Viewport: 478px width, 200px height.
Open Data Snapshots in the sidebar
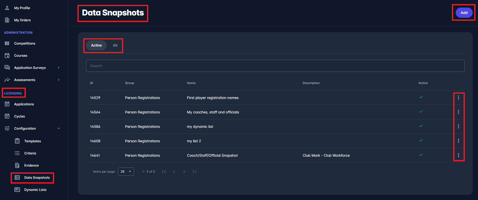[37, 177]
